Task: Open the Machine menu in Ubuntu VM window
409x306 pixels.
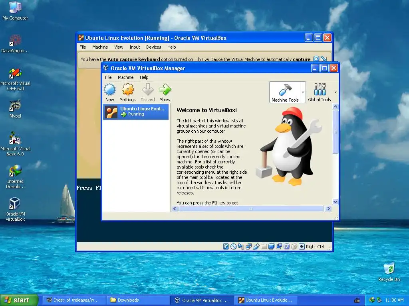Action: (100, 47)
